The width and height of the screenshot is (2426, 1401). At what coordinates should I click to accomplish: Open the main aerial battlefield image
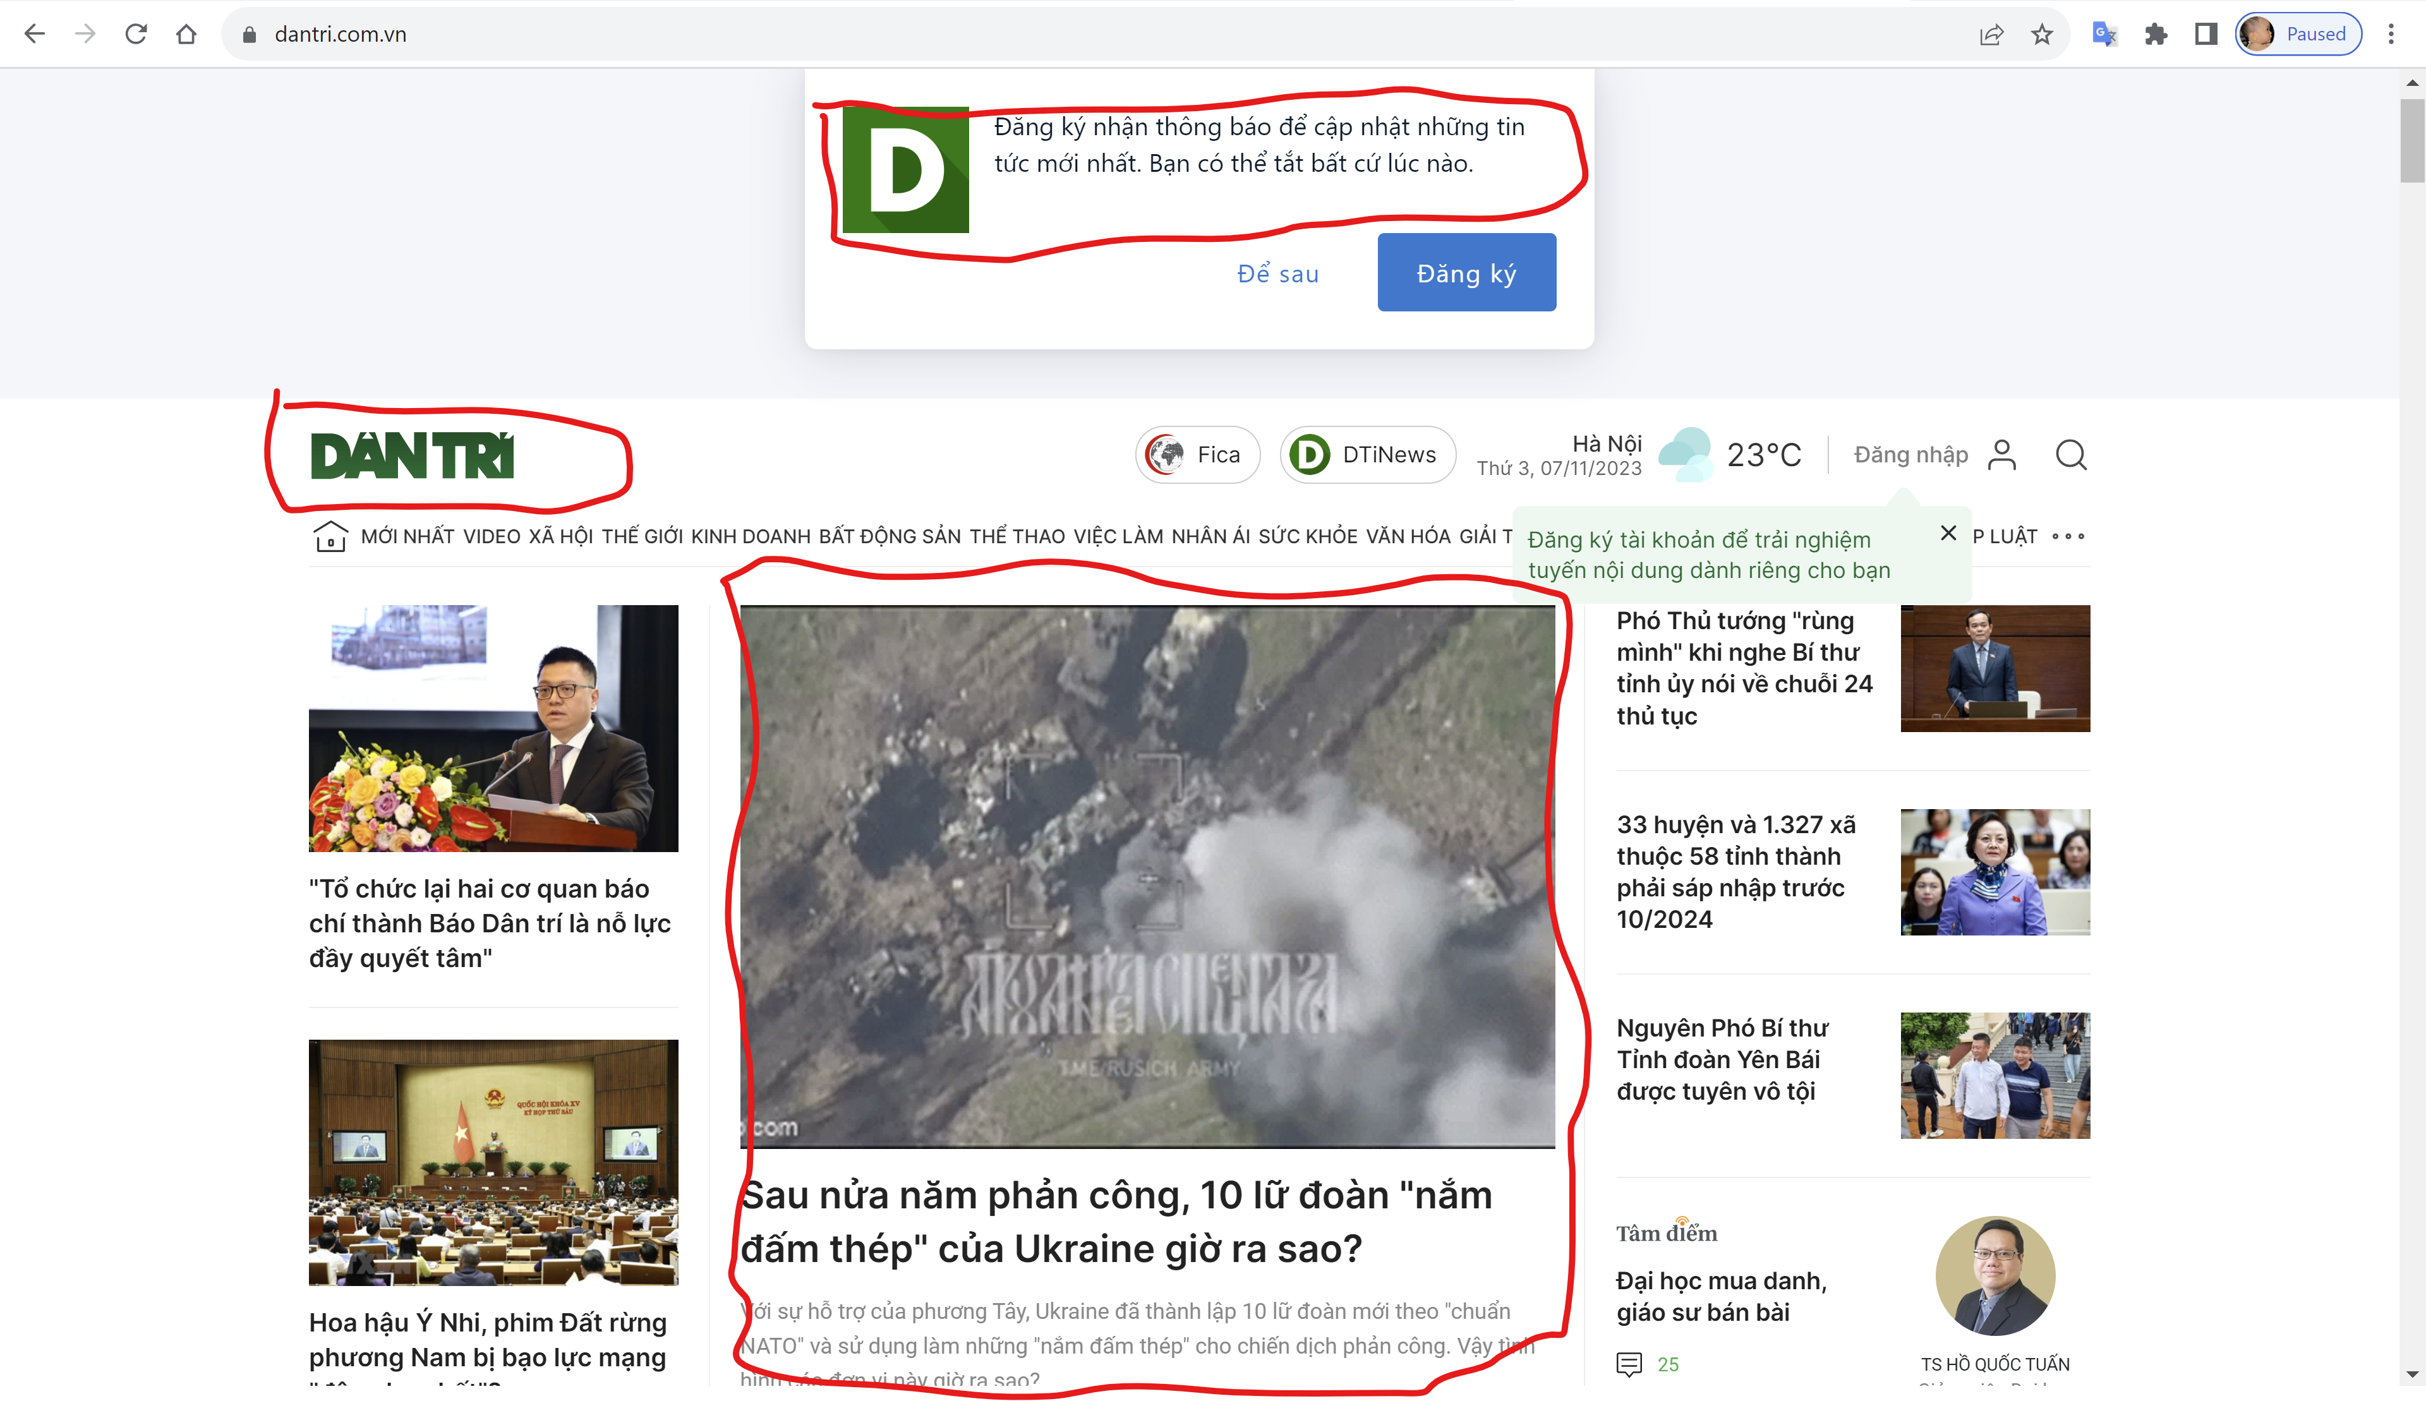pyautogui.click(x=1147, y=877)
